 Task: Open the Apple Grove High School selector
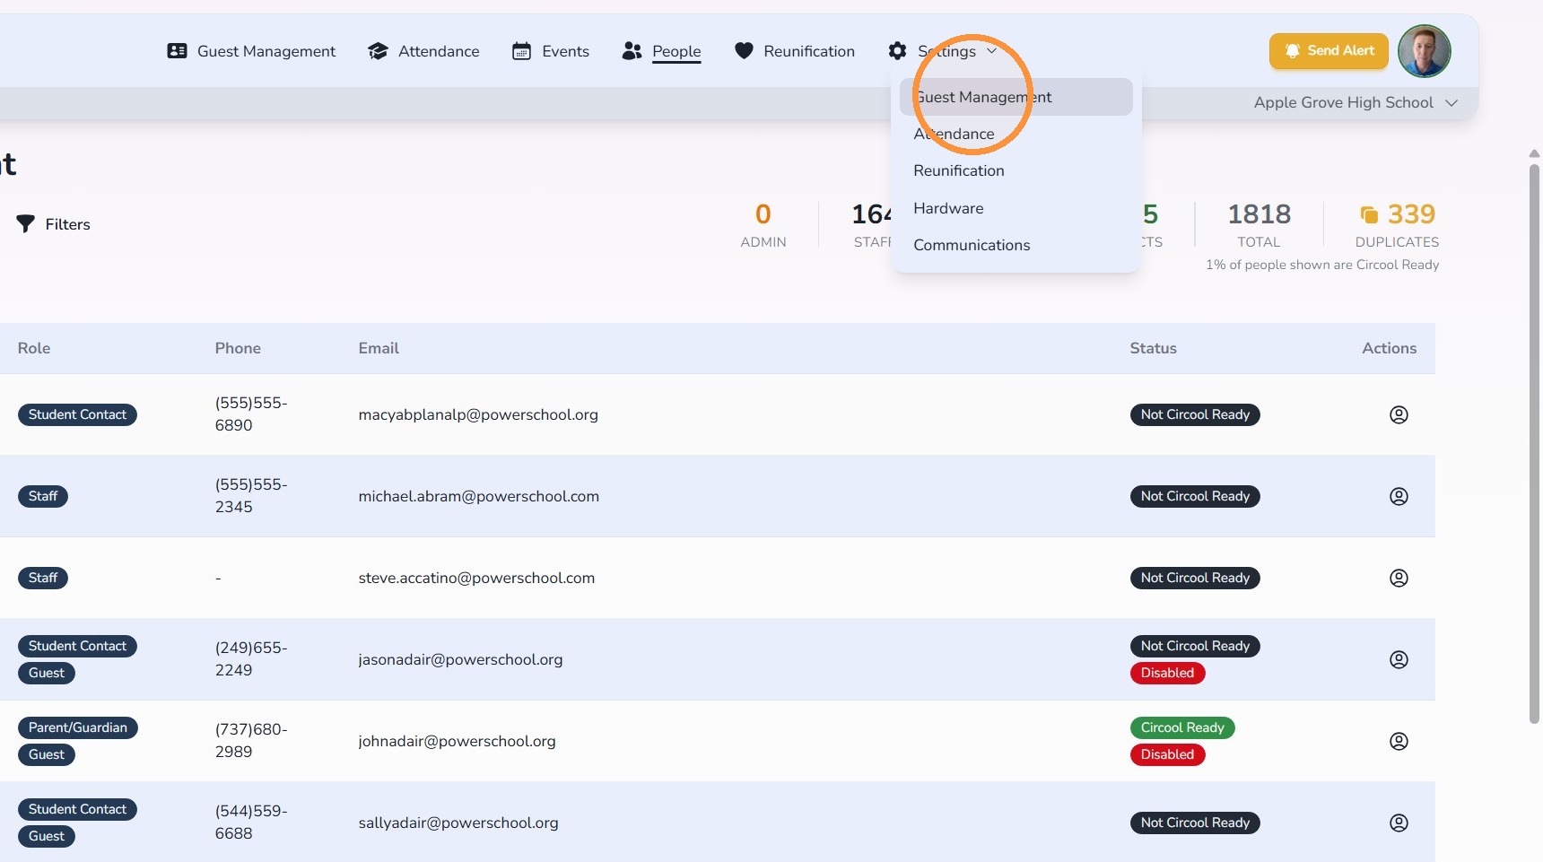pos(1355,102)
